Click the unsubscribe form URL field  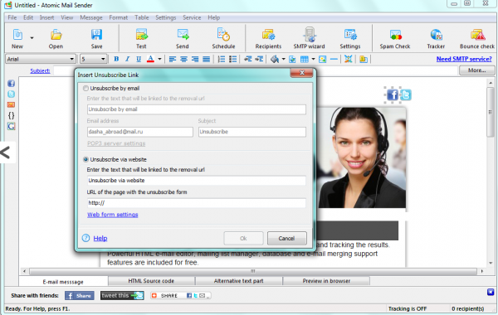197,203
